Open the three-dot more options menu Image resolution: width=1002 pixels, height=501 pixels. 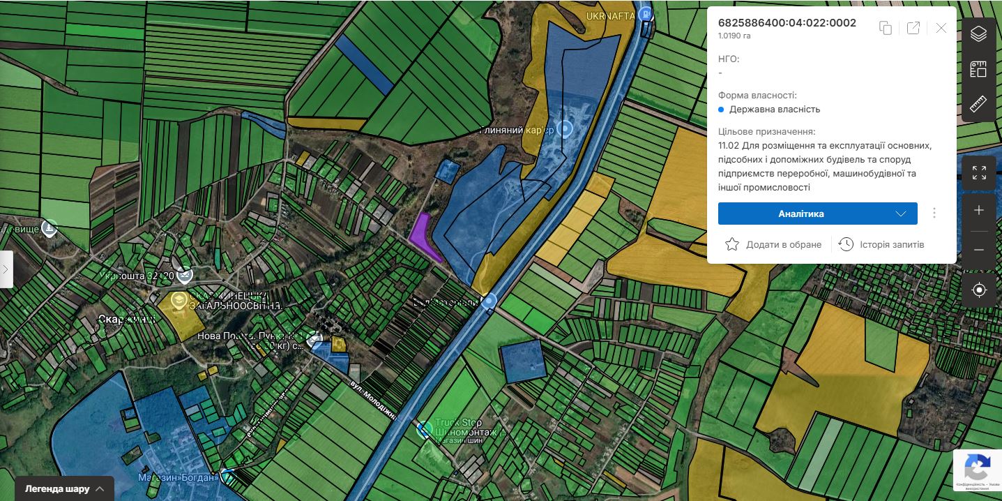click(x=934, y=214)
